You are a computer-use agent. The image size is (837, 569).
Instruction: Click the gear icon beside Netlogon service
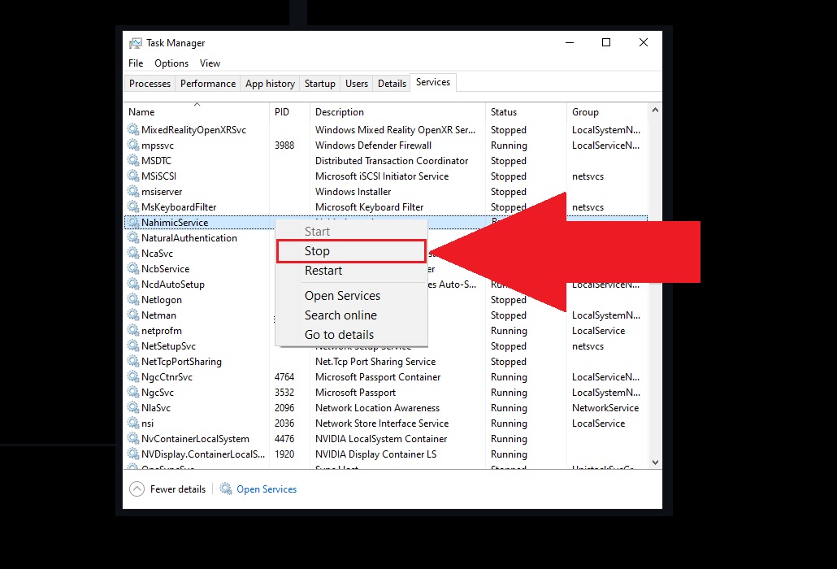pos(133,300)
